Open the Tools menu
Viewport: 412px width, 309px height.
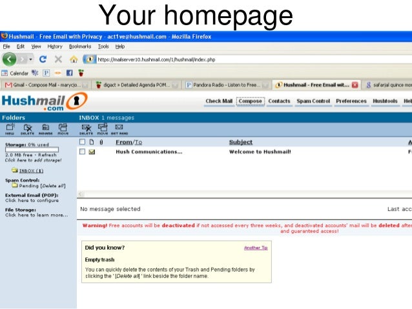[103, 46]
